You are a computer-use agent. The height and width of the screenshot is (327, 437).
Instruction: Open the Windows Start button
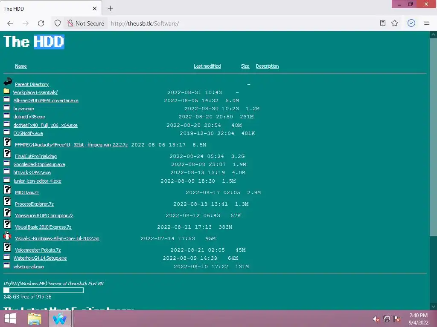click(10, 318)
